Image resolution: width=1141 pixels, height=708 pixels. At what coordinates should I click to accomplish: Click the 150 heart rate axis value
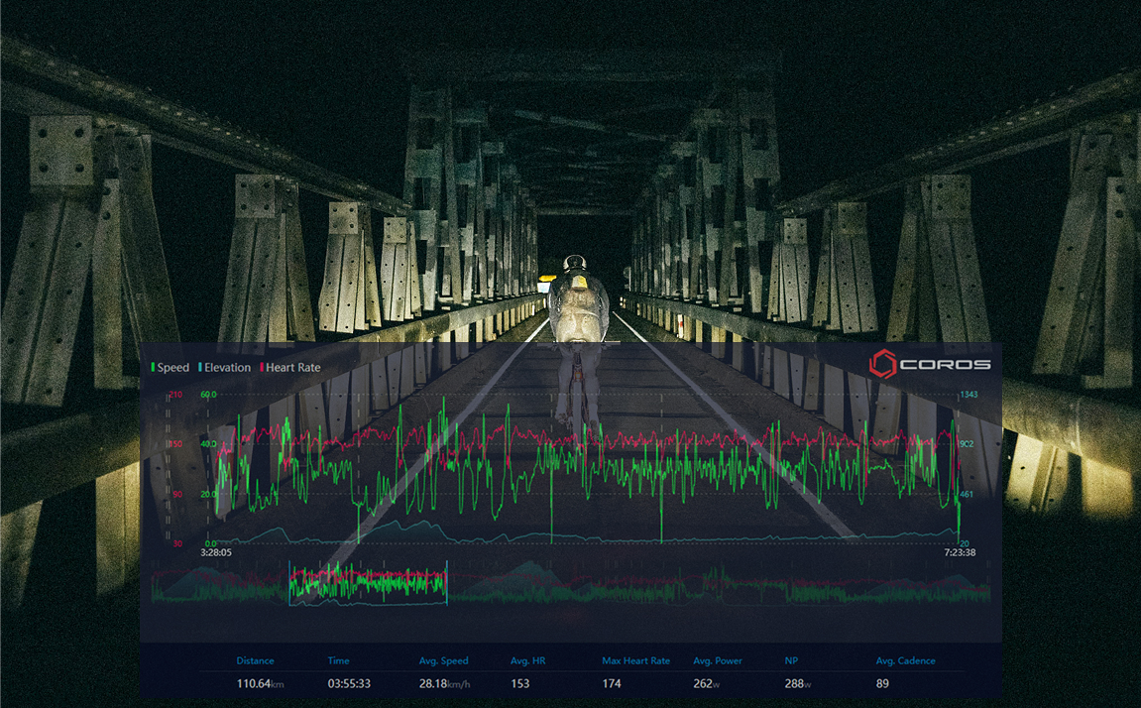(176, 444)
